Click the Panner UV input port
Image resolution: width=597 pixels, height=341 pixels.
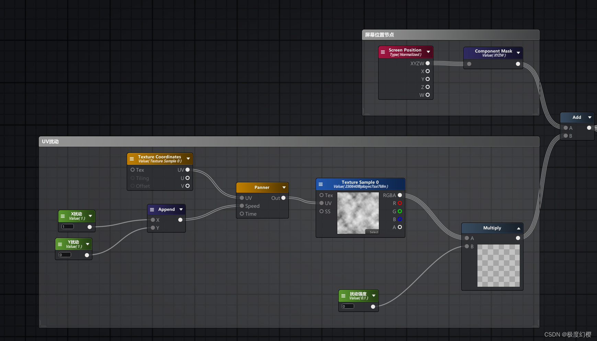[x=242, y=198]
